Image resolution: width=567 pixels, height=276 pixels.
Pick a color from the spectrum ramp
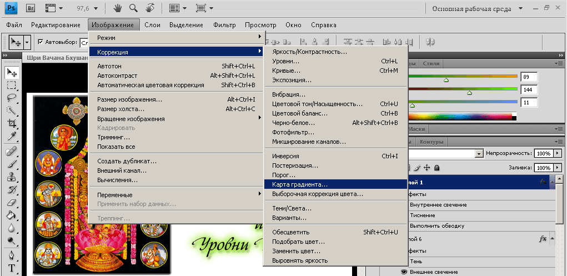coord(460,117)
